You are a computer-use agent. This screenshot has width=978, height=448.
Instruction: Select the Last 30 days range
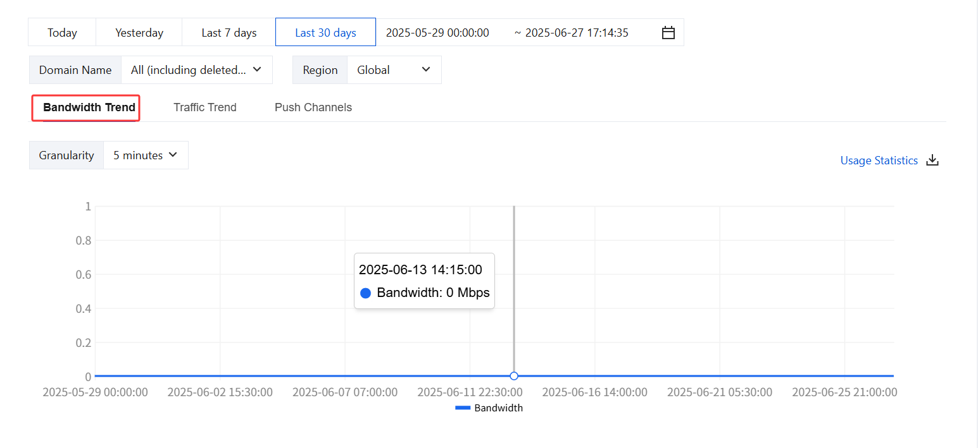[325, 33]
